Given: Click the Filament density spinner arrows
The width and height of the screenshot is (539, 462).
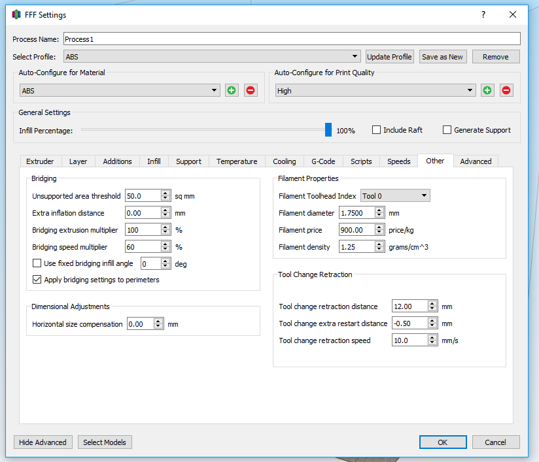Looking at the screenshot, I should point(379,247).
